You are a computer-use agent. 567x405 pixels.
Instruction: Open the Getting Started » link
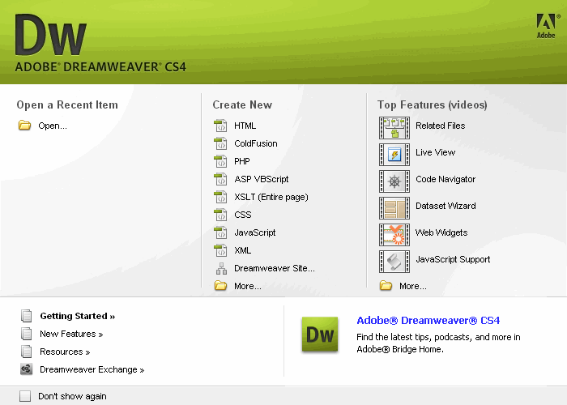(78, 316)
